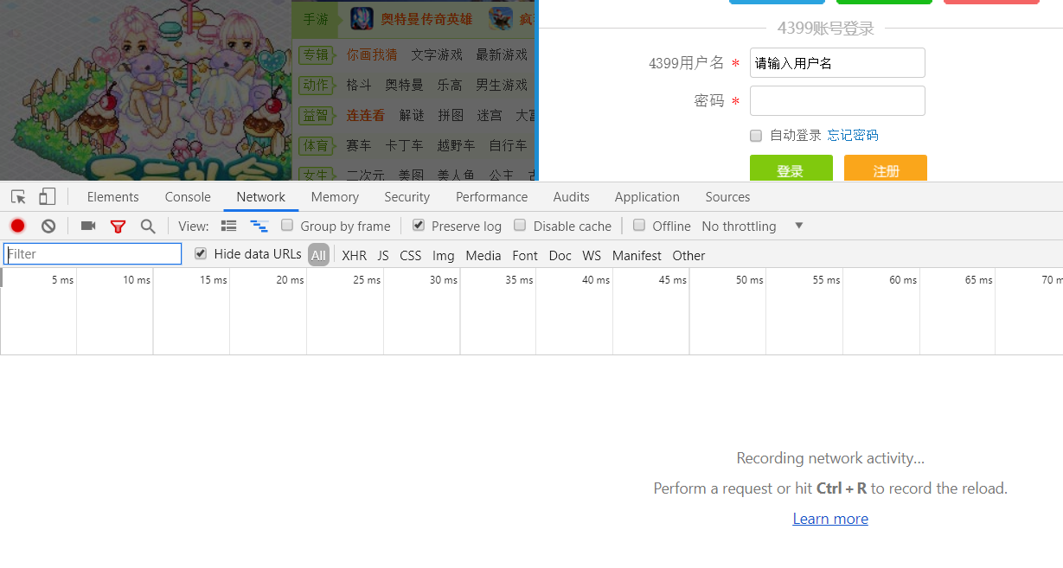Image resolution: width=1063 pixels, height=568 pixels.
Task: Uncheck Preserve log checkbox
Action: click(419, 226)
